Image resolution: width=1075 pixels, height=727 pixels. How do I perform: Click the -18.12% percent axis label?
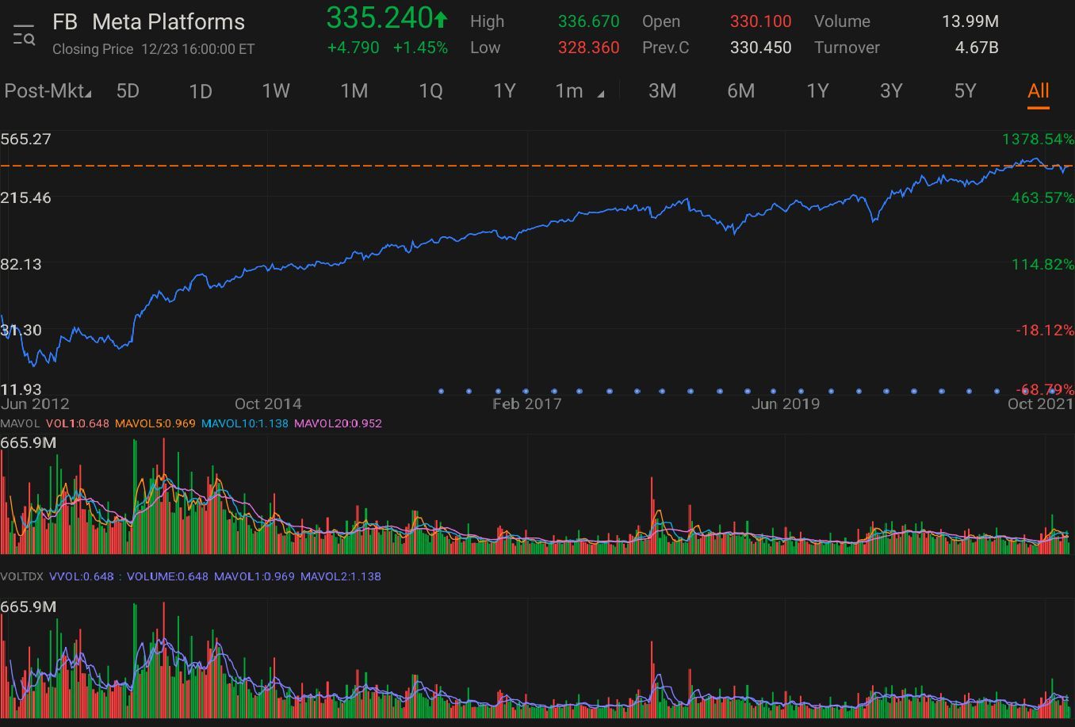(x=1045, y=330)
